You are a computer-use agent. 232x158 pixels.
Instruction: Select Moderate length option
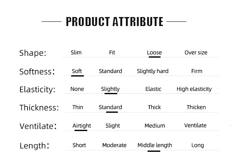coord(114,145)
